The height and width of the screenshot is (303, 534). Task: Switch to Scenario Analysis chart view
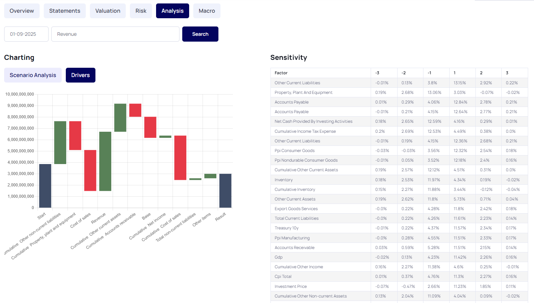point(33,75)
